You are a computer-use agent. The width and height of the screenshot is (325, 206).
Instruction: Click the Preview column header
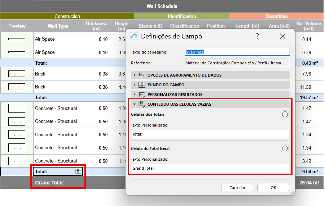17,26
